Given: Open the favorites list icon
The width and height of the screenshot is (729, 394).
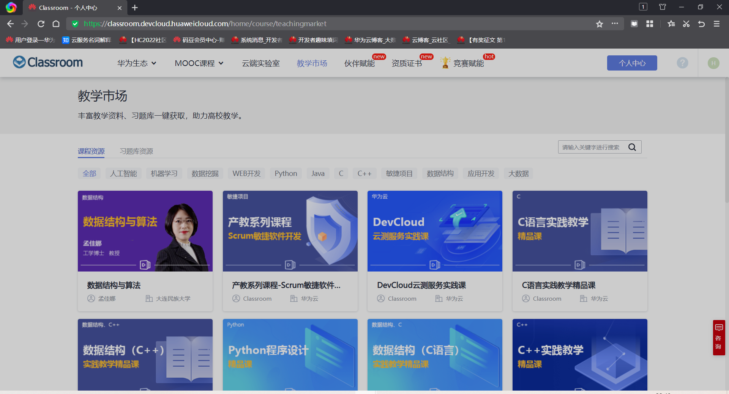Looking at the screenshot, I should coord(671,24).
